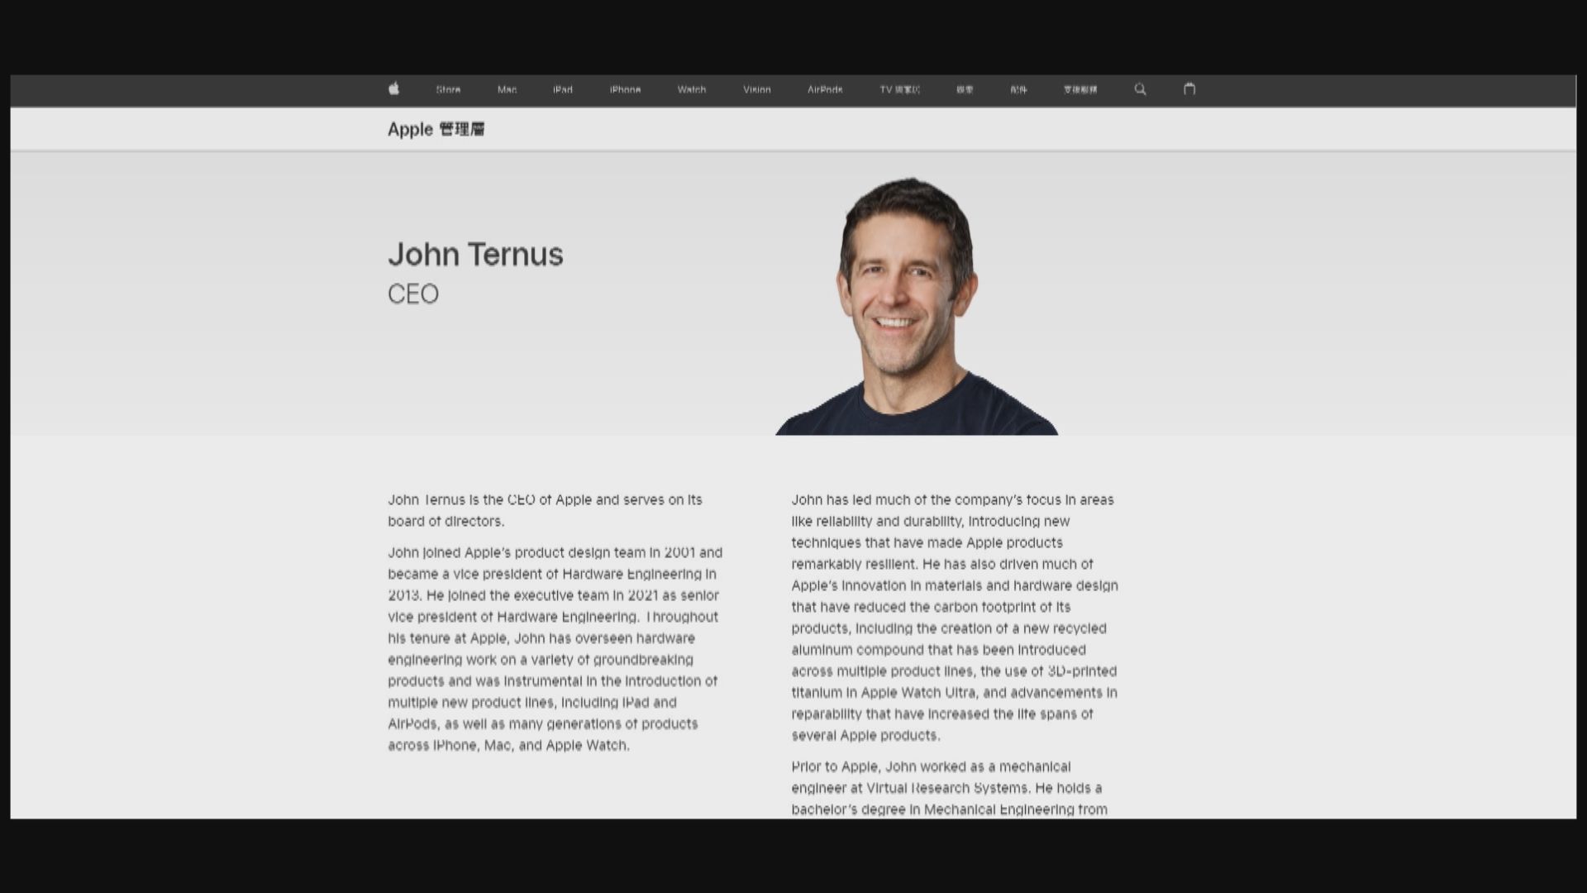This screenshot has height=893, width=1587.
Task: Click the paragraph starting 'Prior to Apple, John worked'
Action: tap(950, 788)
